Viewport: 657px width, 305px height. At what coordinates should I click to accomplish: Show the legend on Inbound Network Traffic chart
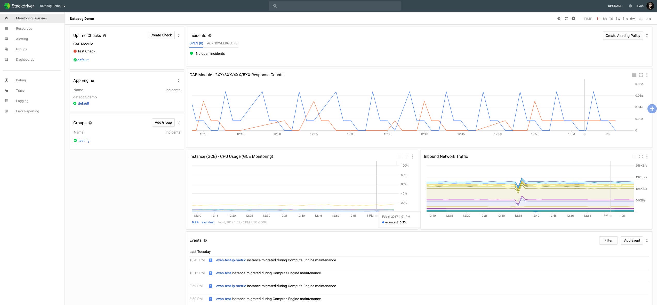634,157
